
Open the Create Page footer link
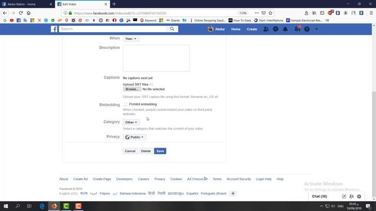coord(102,179)
